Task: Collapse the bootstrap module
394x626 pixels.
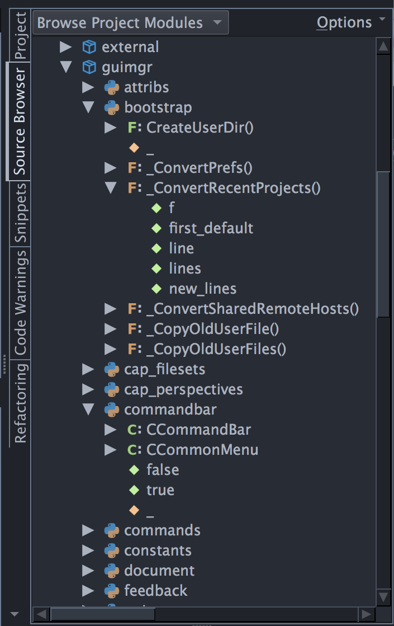Action: pyautogui.click(x=88, y=107)
